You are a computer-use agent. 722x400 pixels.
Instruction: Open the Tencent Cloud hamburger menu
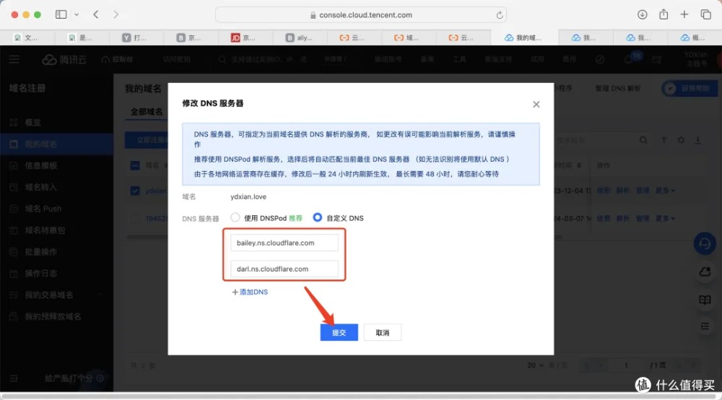[14, 59]
